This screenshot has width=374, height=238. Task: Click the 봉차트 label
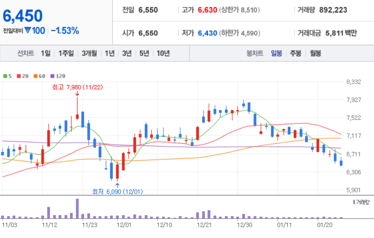pos(255,53)
